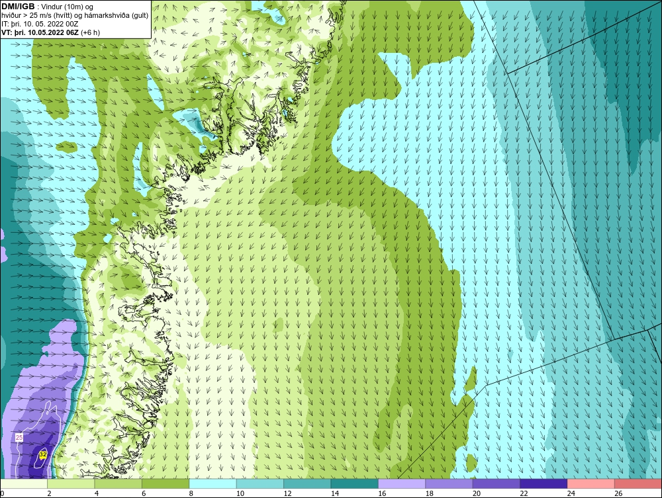662x498 pixels.
Task: Click the DMI/IGB title text
Action: point(18,7)
